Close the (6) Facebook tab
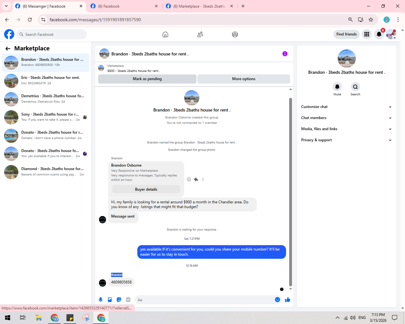This screenshot has width=405, height=324. click(x=156, y=6)
